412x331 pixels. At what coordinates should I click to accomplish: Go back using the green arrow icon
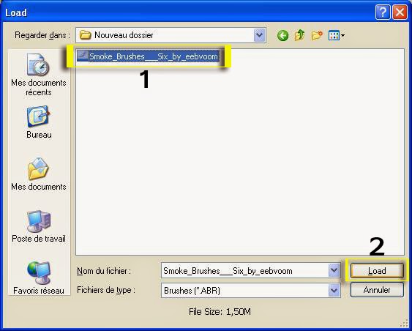pos(282,35)
